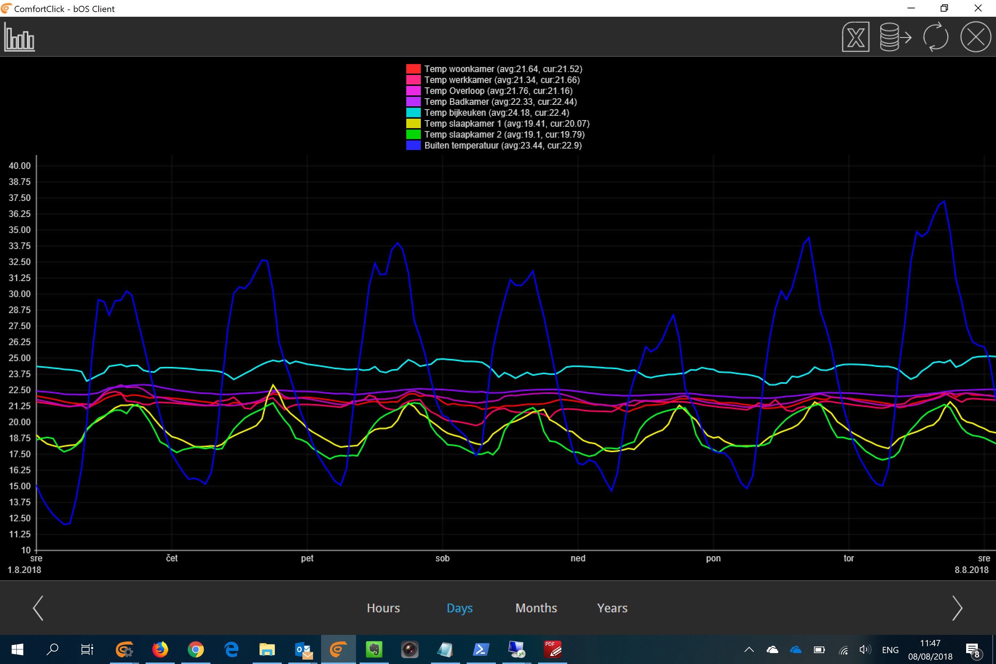This screenshot has height=664, width=996.
Task: Open Firefox from the taskbar
Action: pyautogui.click(x=160, y=649)
